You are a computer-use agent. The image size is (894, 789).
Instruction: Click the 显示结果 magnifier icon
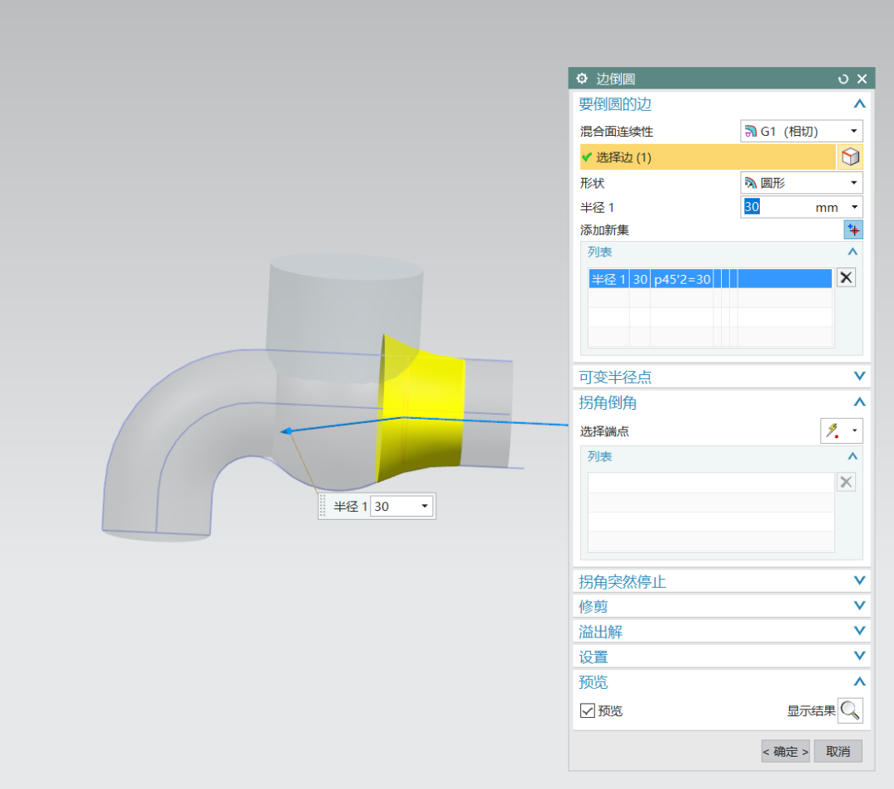pos(849,710)
